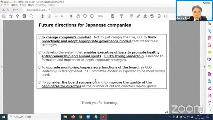Launch Firefox from the taskbar
213x120 pixels.
click(x=73, y=117)
